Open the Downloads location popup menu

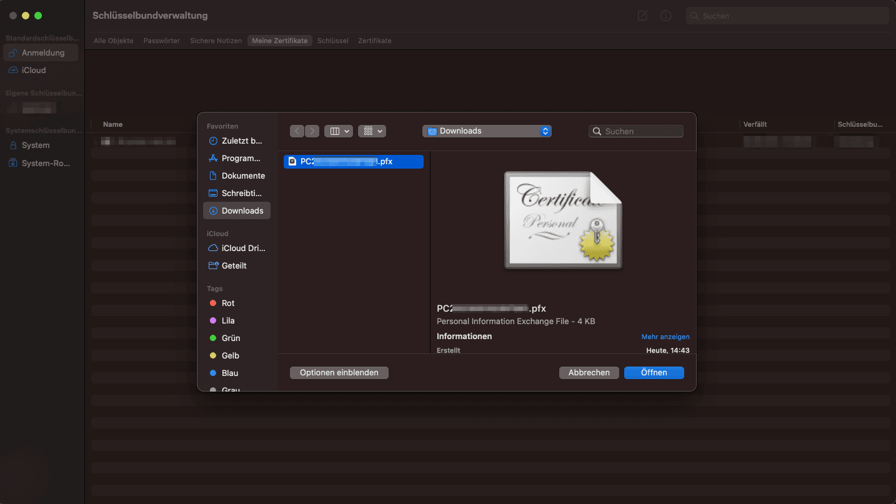[487, 131]
